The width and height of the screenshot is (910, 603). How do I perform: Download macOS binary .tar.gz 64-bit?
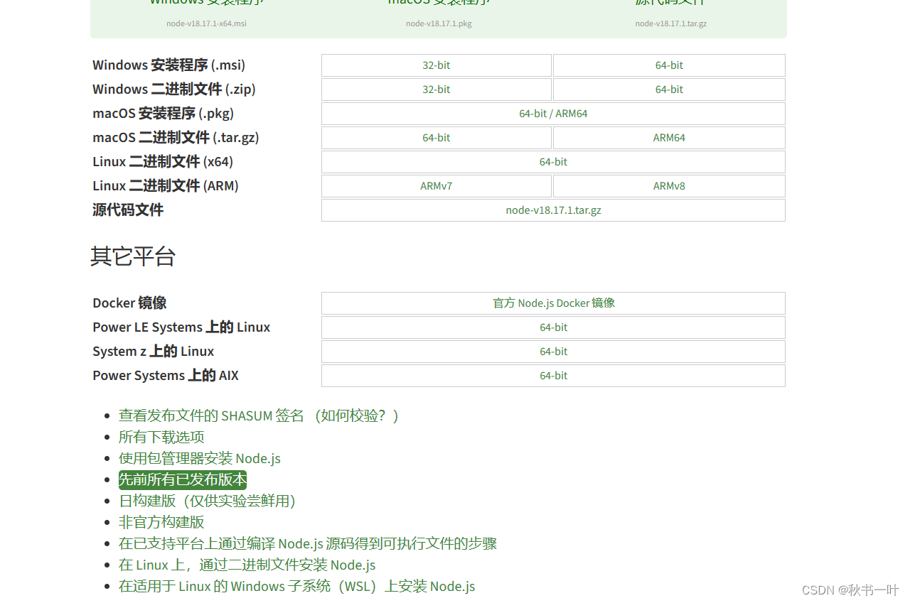point(437,138)
